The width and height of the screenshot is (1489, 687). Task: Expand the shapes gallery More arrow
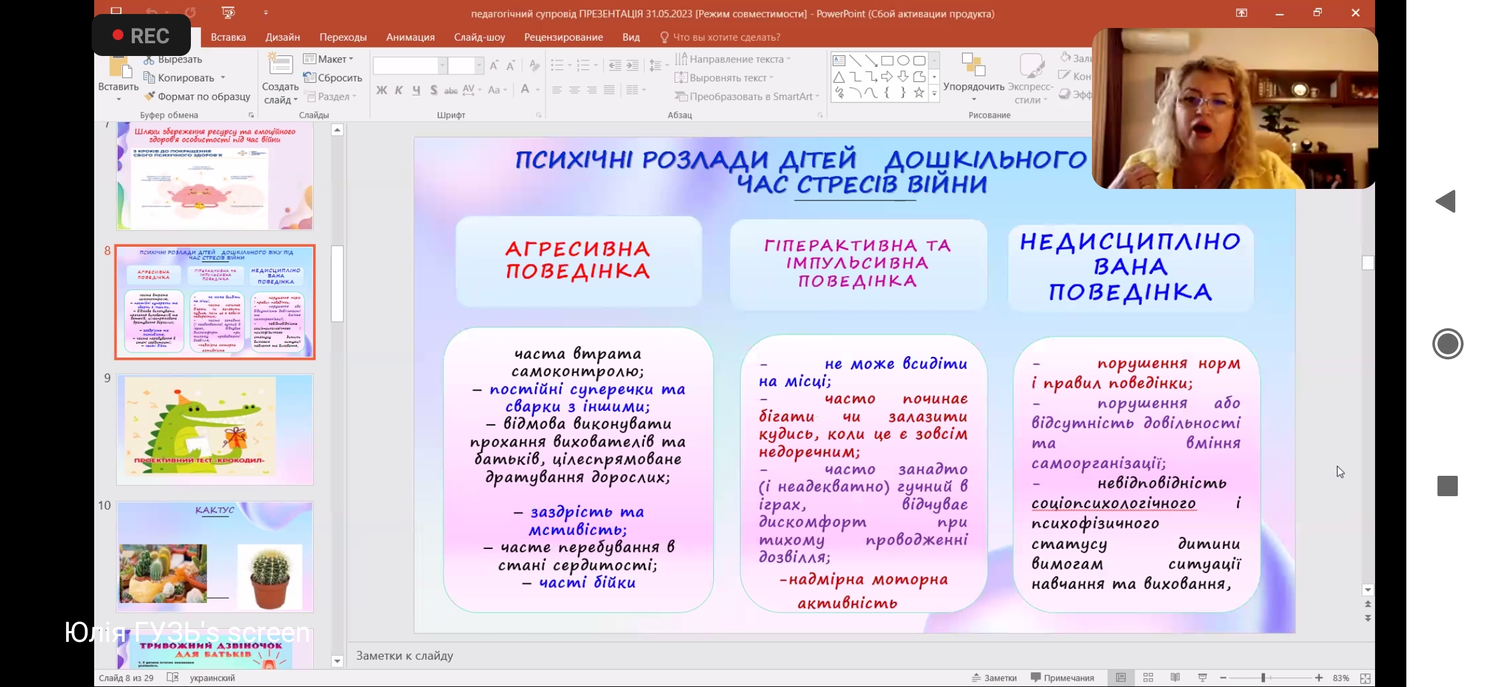click(934, 93)
